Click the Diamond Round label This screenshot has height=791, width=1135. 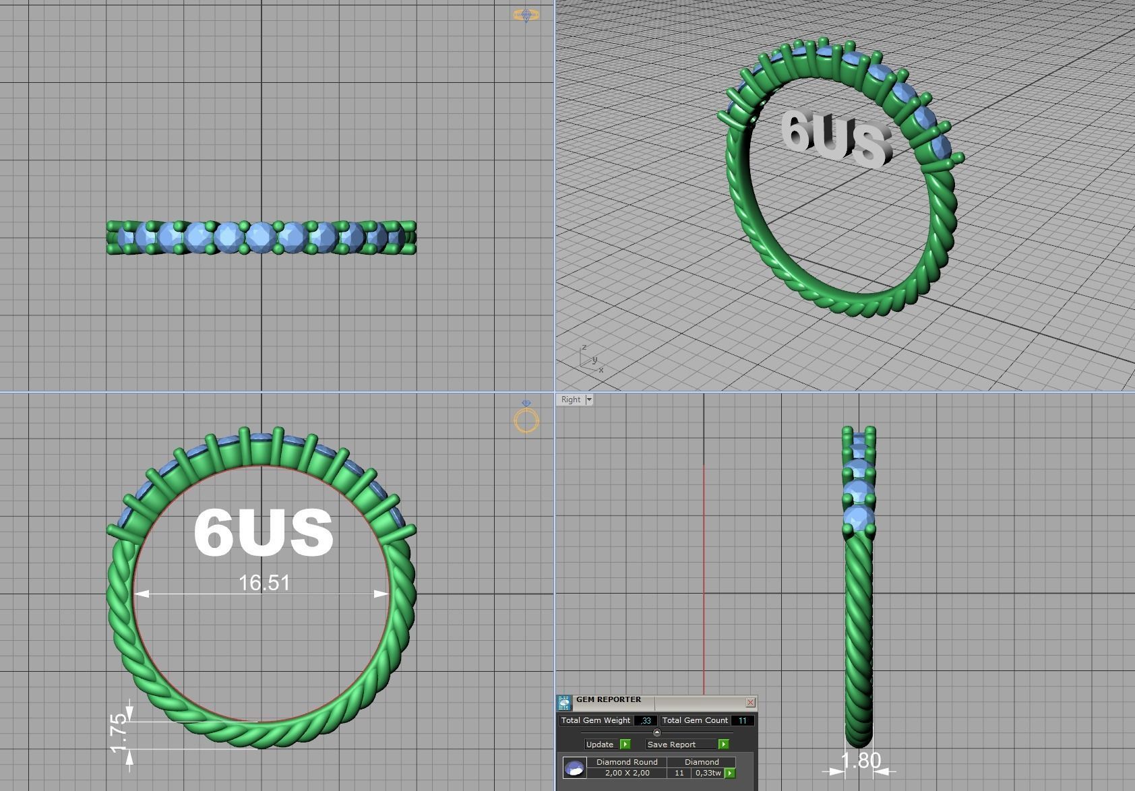click(x=627, y=762)
